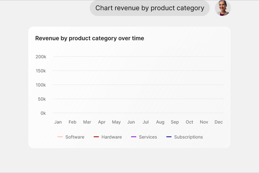The width and height of the screenshot is (259, 173).
Task: Select the Sep month axis label
Action: [x=175, y=122]
